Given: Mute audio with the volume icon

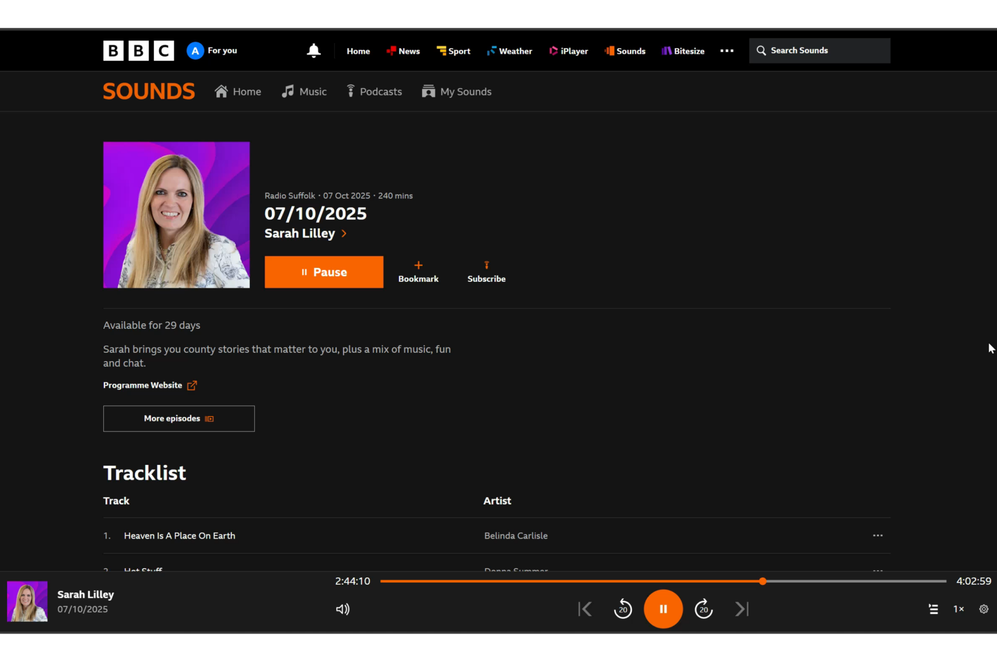Looking at the screenshot, I should pyautogui.click(x=343, y=609).
